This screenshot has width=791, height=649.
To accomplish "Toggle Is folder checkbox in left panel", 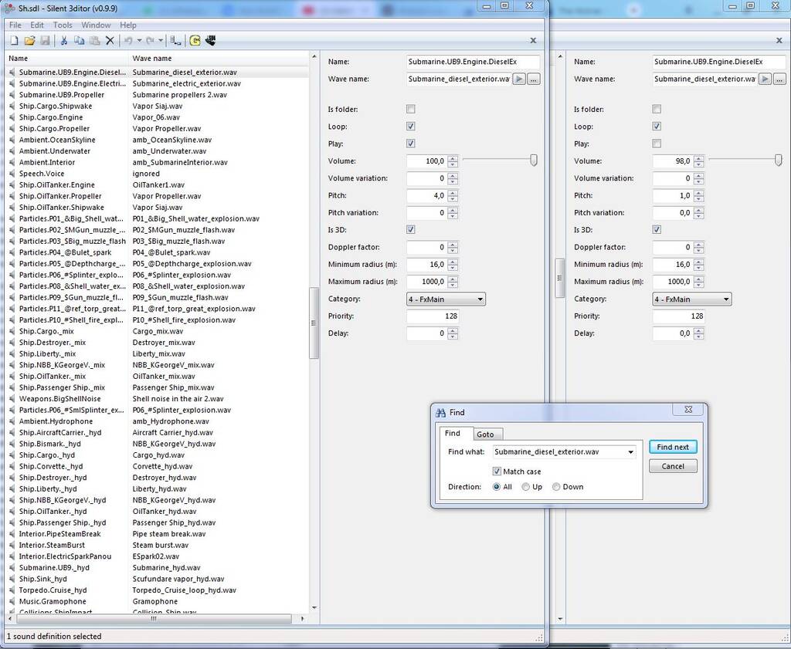I will point(411,110).
